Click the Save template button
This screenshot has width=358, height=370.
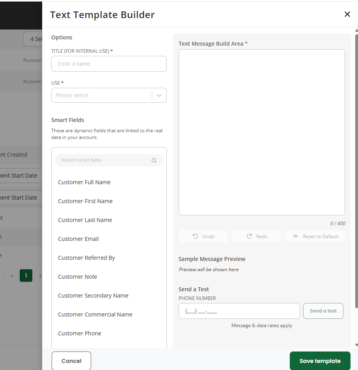[320, 361]
